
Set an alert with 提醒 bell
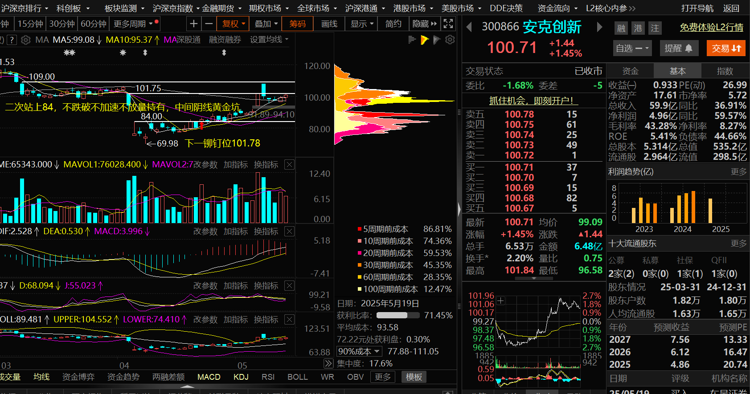pyautogui.click(x=678, y=48)
